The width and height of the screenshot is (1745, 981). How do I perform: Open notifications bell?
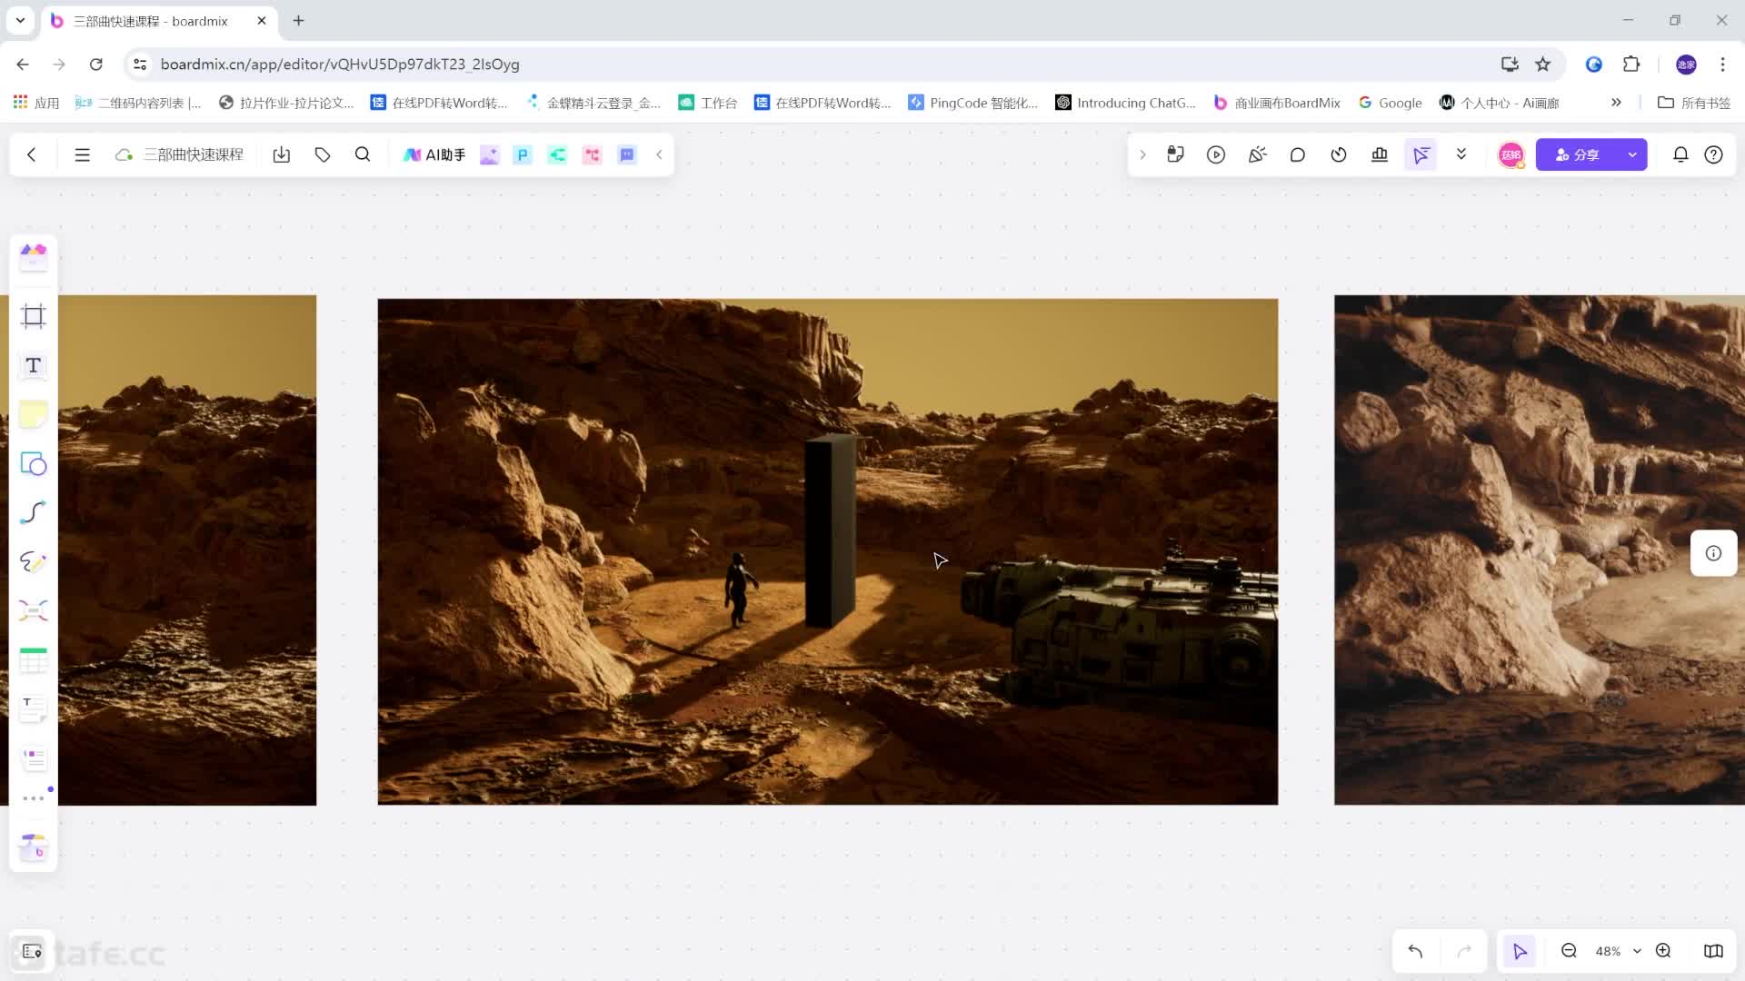pyautogui.click(x=1680, y=155)
